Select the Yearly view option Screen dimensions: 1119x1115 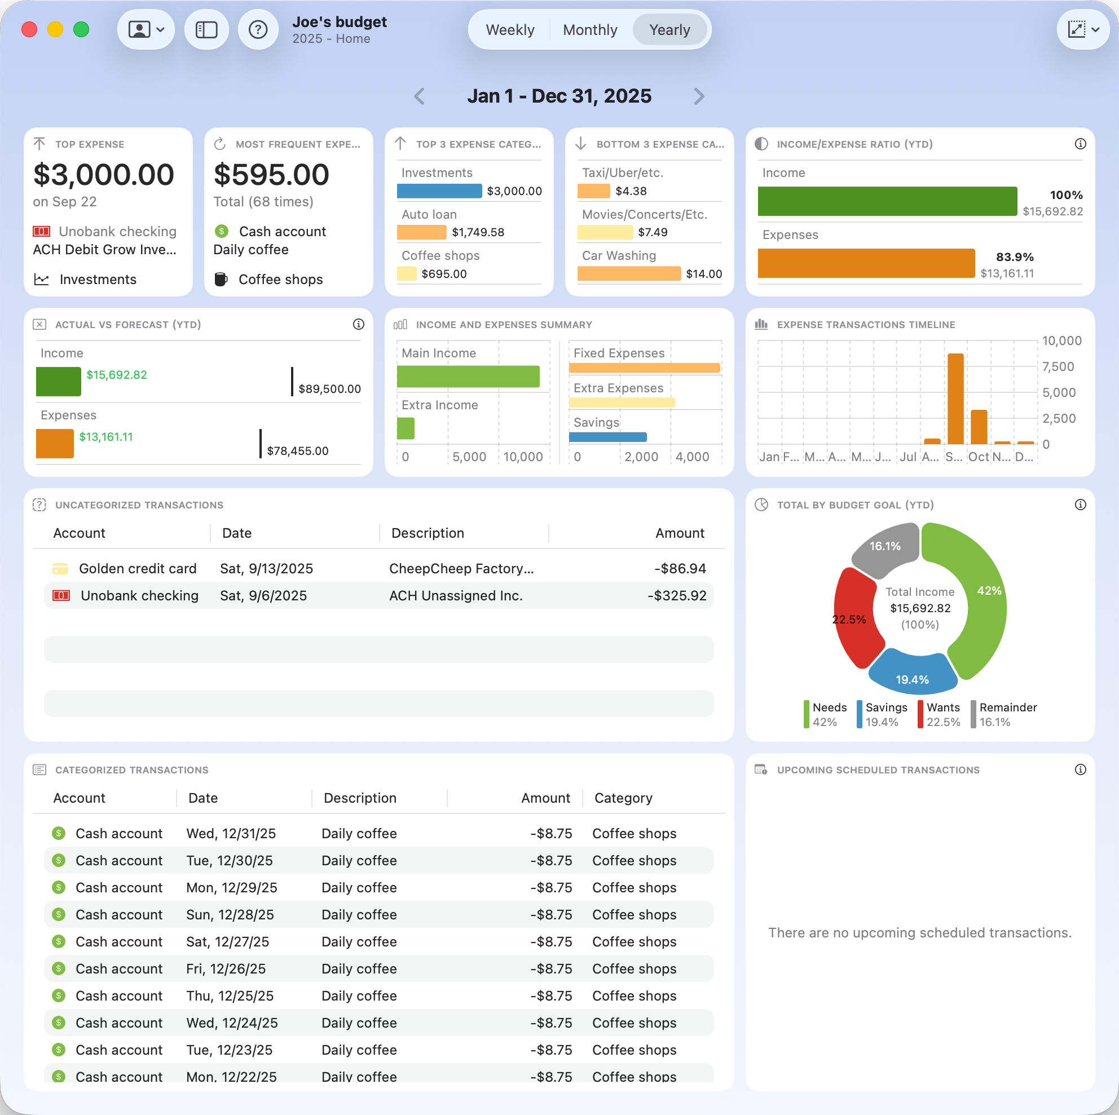tap(670, 29)
